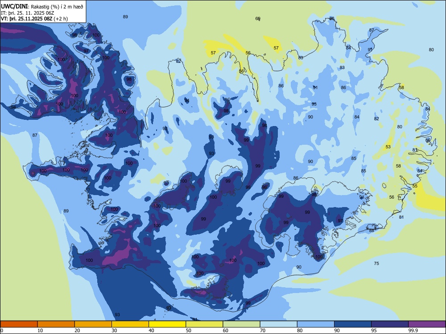
Task: Pick the 95–99.9 dark indigo legend swatch
Action: 390,324
